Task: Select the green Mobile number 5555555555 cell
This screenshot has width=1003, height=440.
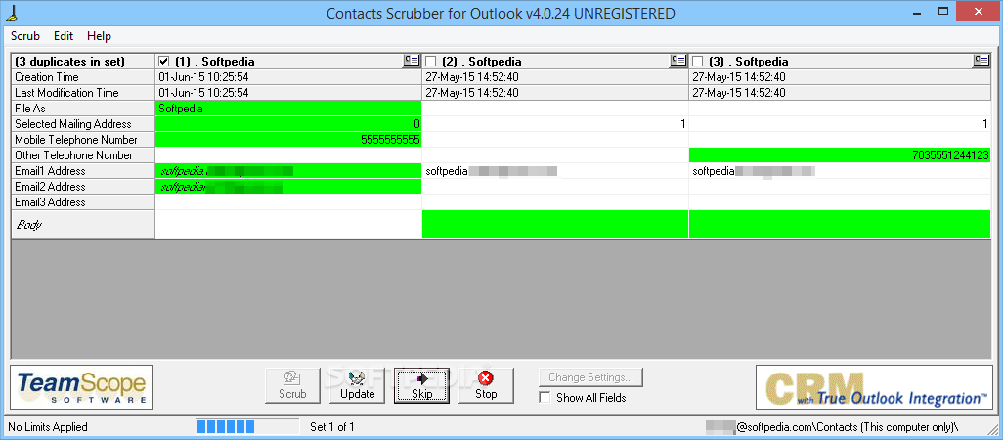Action: (x=288, y=140)
